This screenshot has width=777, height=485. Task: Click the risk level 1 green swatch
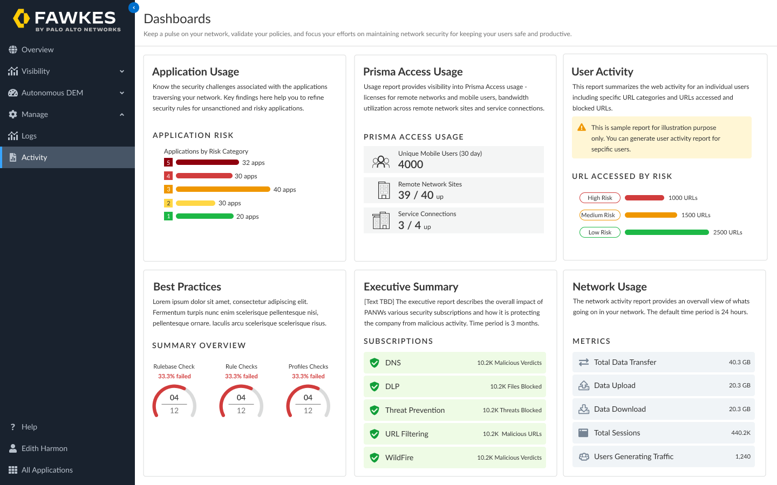click(168, 216)
